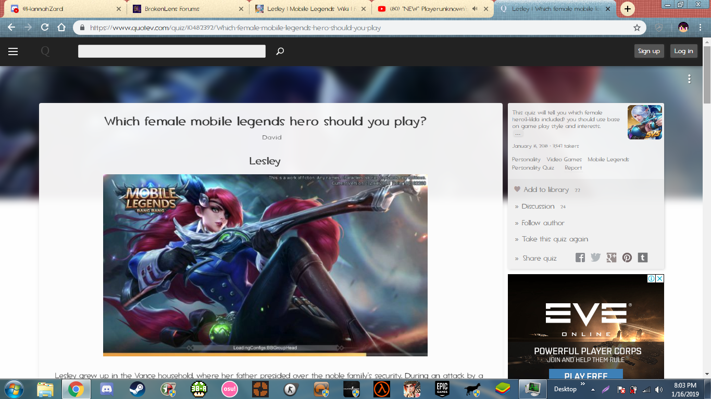Screen dimensions: 711x399
Task: Open Steam from the taskbar
Action: [x=138, y=389]
